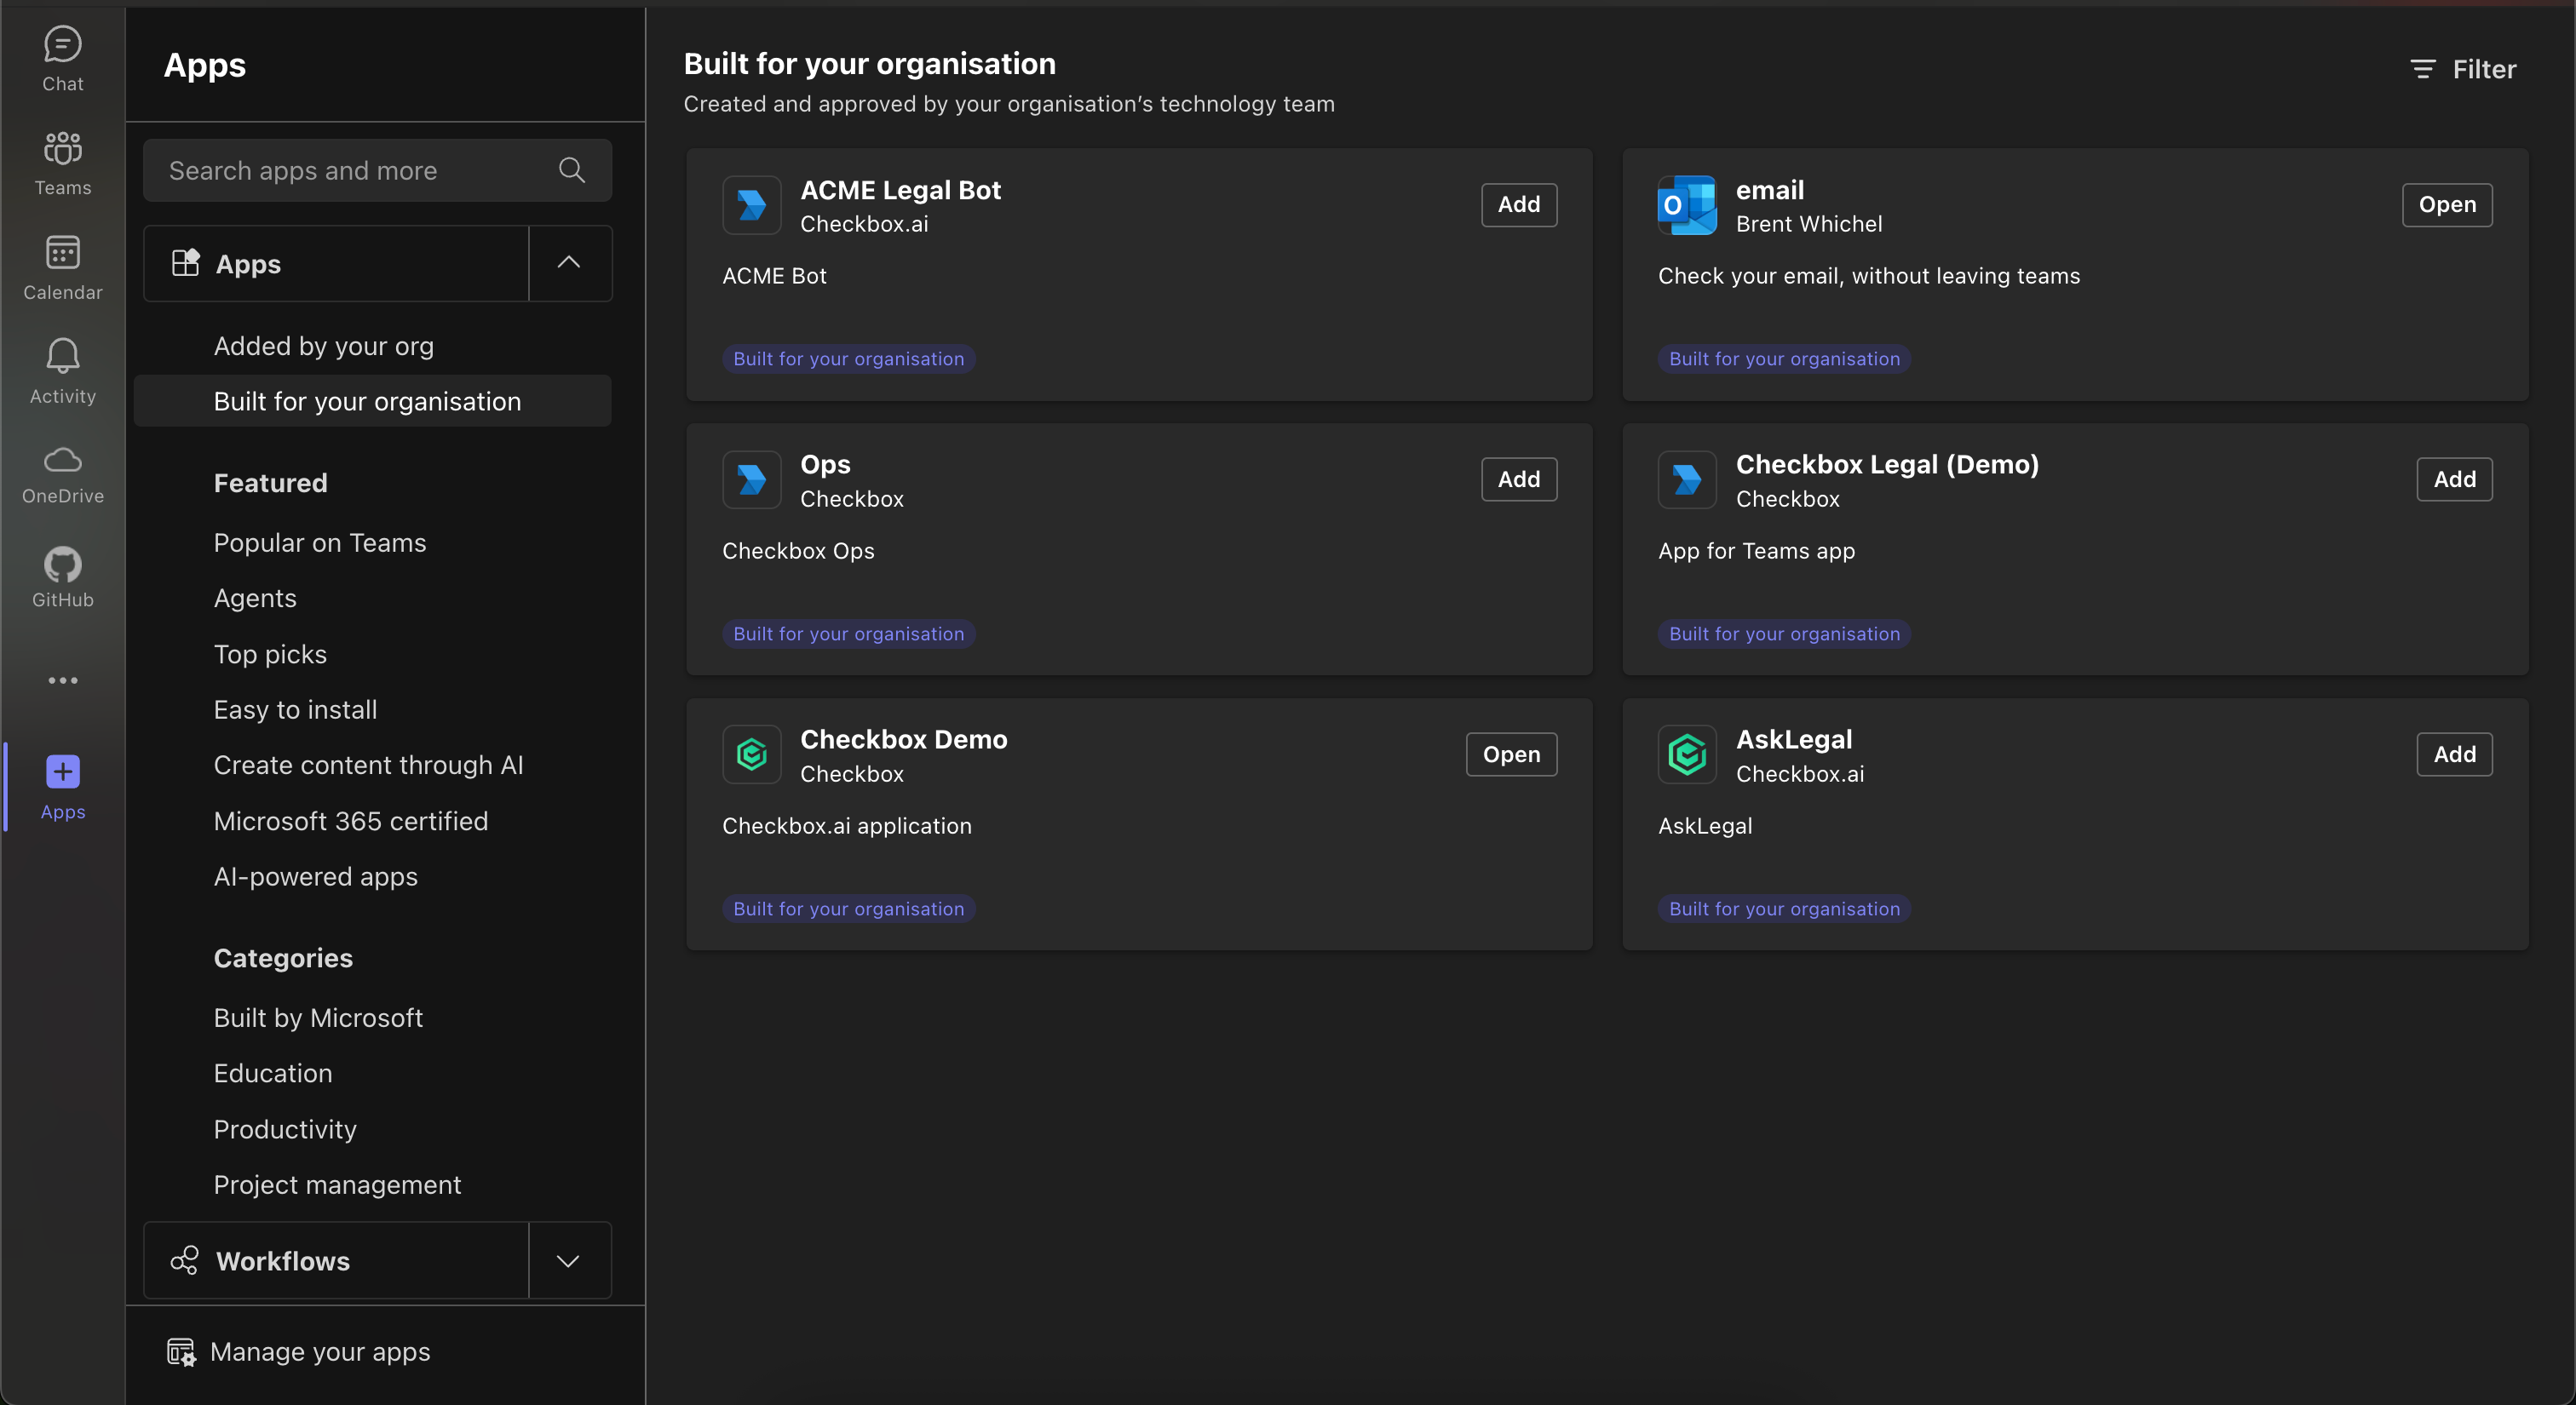Open Top picks category
2576x1405 pixels.
(270, 653)
